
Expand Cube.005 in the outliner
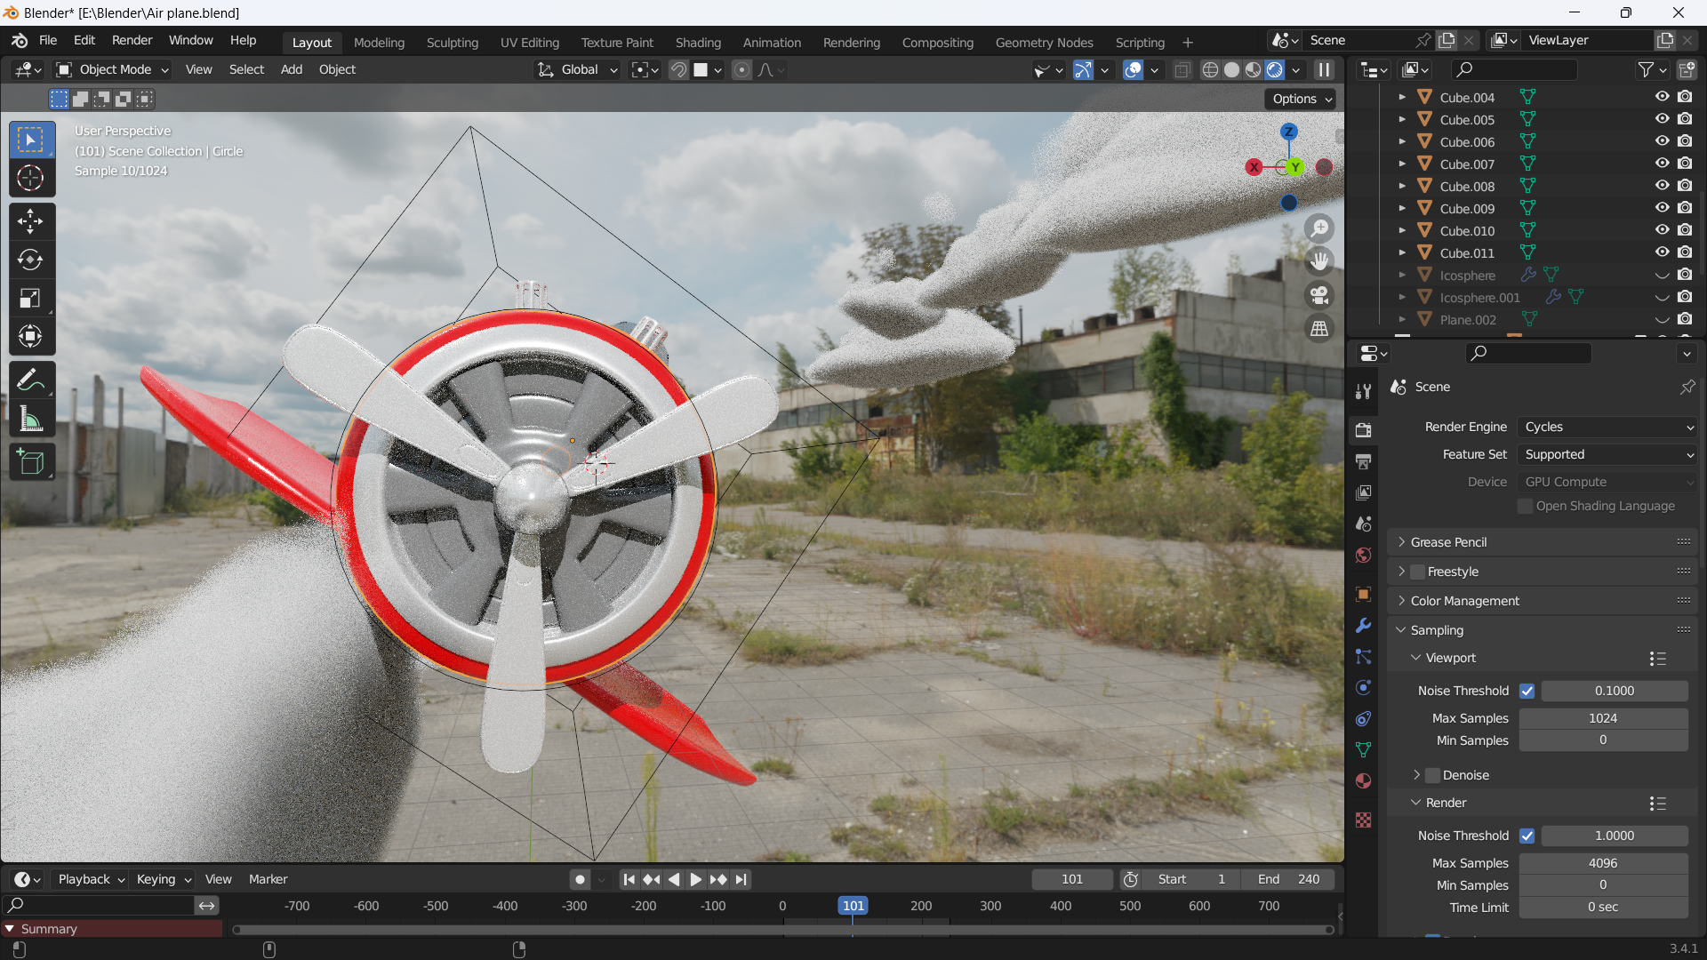(1402, 119)
